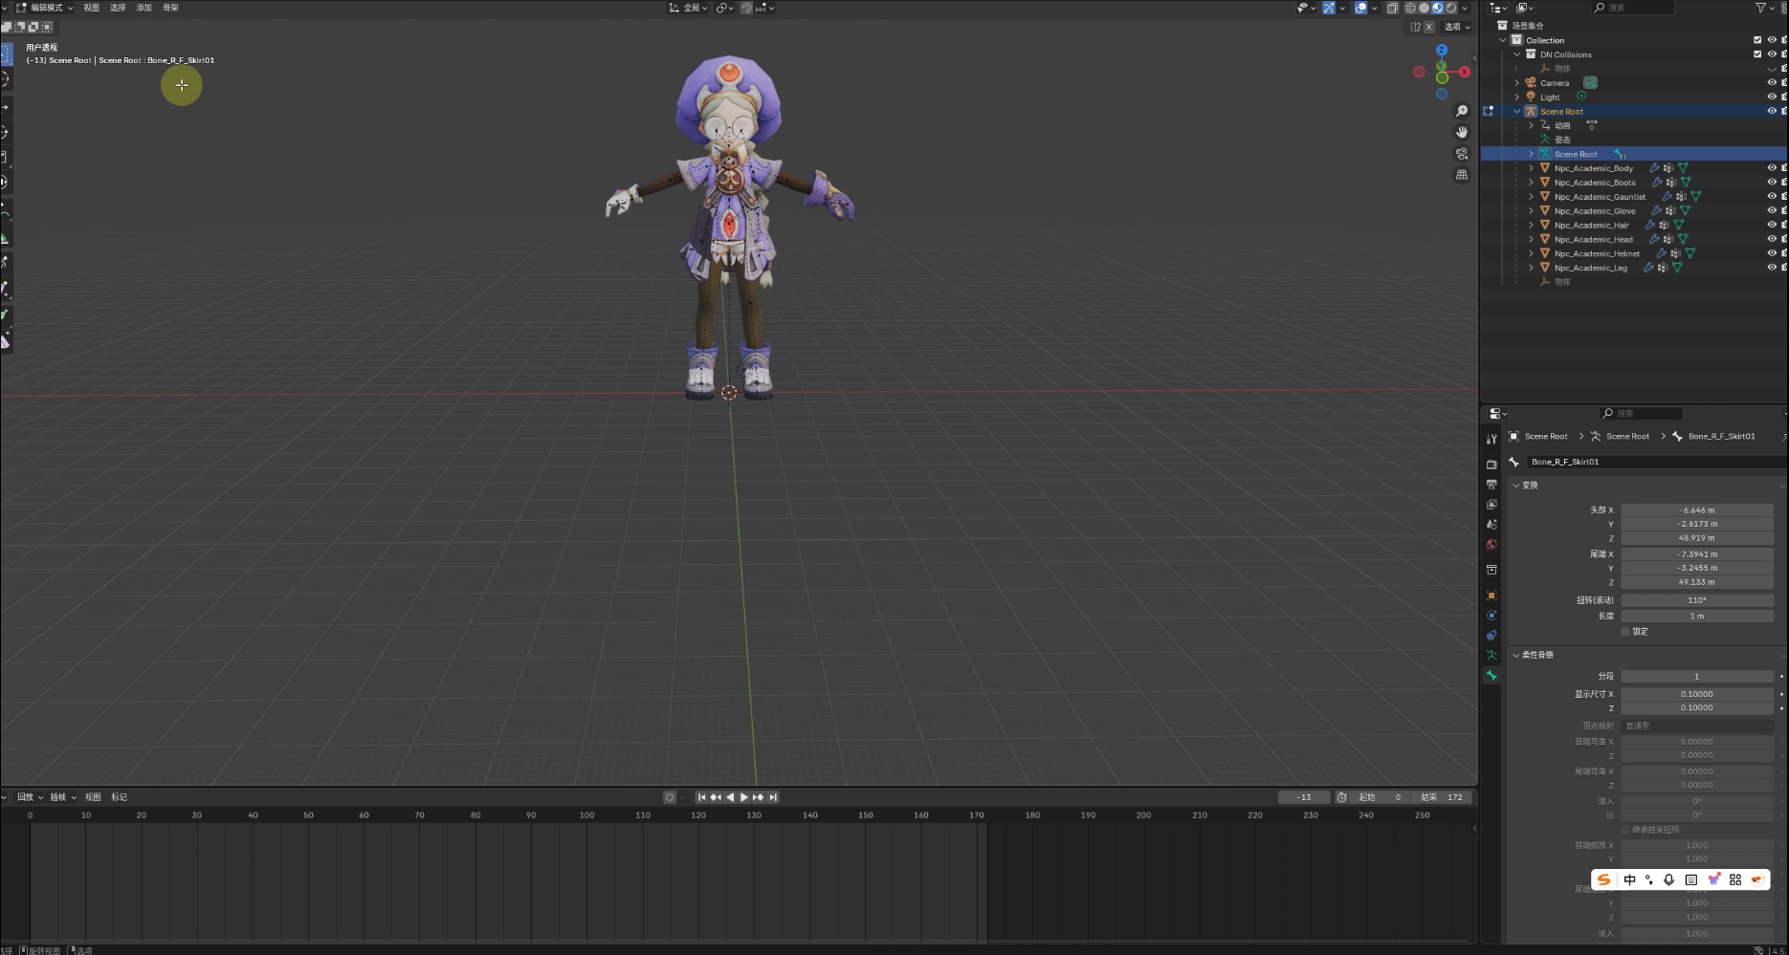Switch to wireframe viewport shading
1789x955 pixels.
(1410, 8)
